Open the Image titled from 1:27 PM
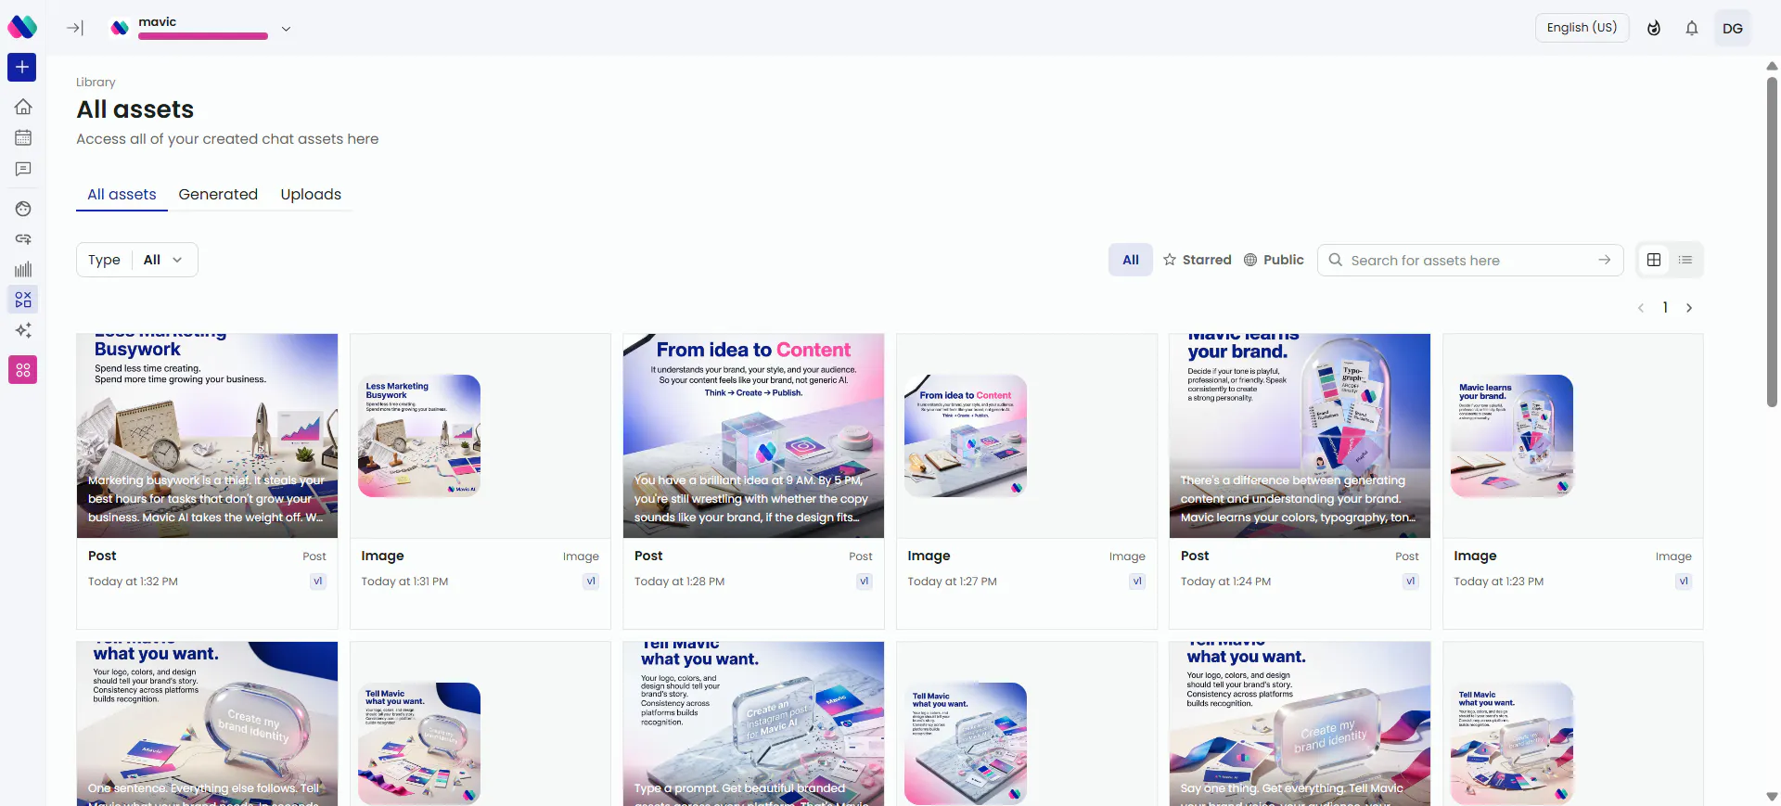 click(x=929, y=556)
